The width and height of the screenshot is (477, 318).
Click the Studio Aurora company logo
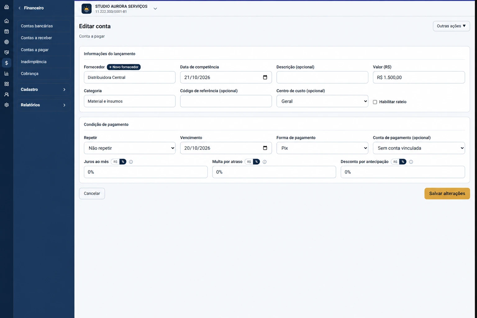pos(86,9)
